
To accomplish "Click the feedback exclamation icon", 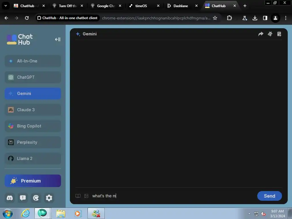I will click(x=23, y=198).
